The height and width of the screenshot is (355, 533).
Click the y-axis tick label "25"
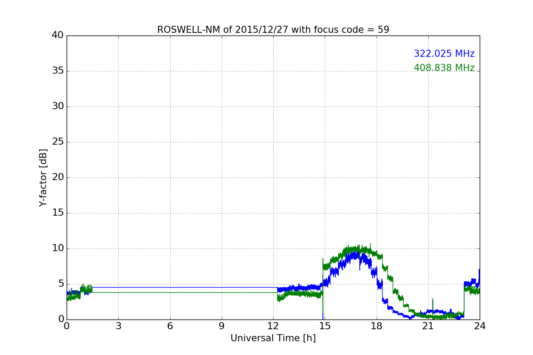pyautogui.click(x=58, y=142)
